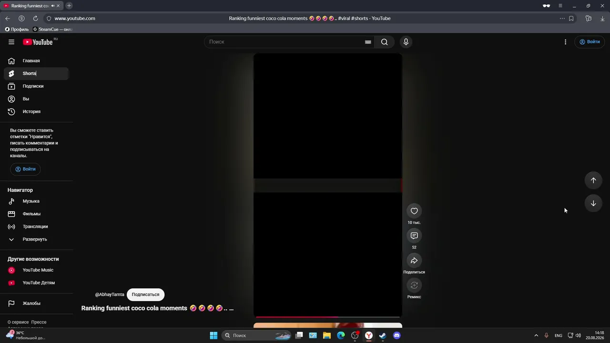The width and height of the screenshot is (610, 343).
Task: Open YouTube Music link
Action: click(x=36, y=270)
